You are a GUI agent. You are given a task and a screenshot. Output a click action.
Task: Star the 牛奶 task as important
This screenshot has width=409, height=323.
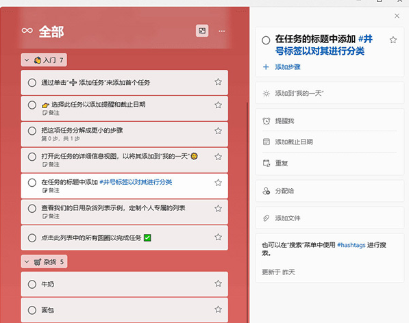218,283
